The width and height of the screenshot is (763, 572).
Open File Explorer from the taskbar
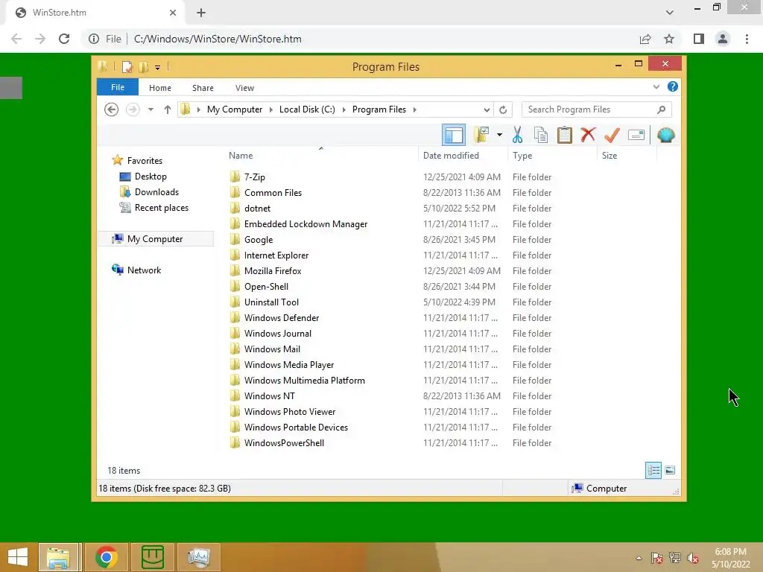tap(58, 557)
